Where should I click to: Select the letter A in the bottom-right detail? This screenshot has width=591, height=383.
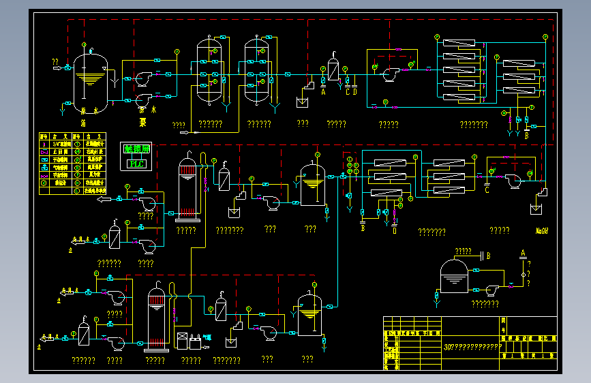pos(523,253)
